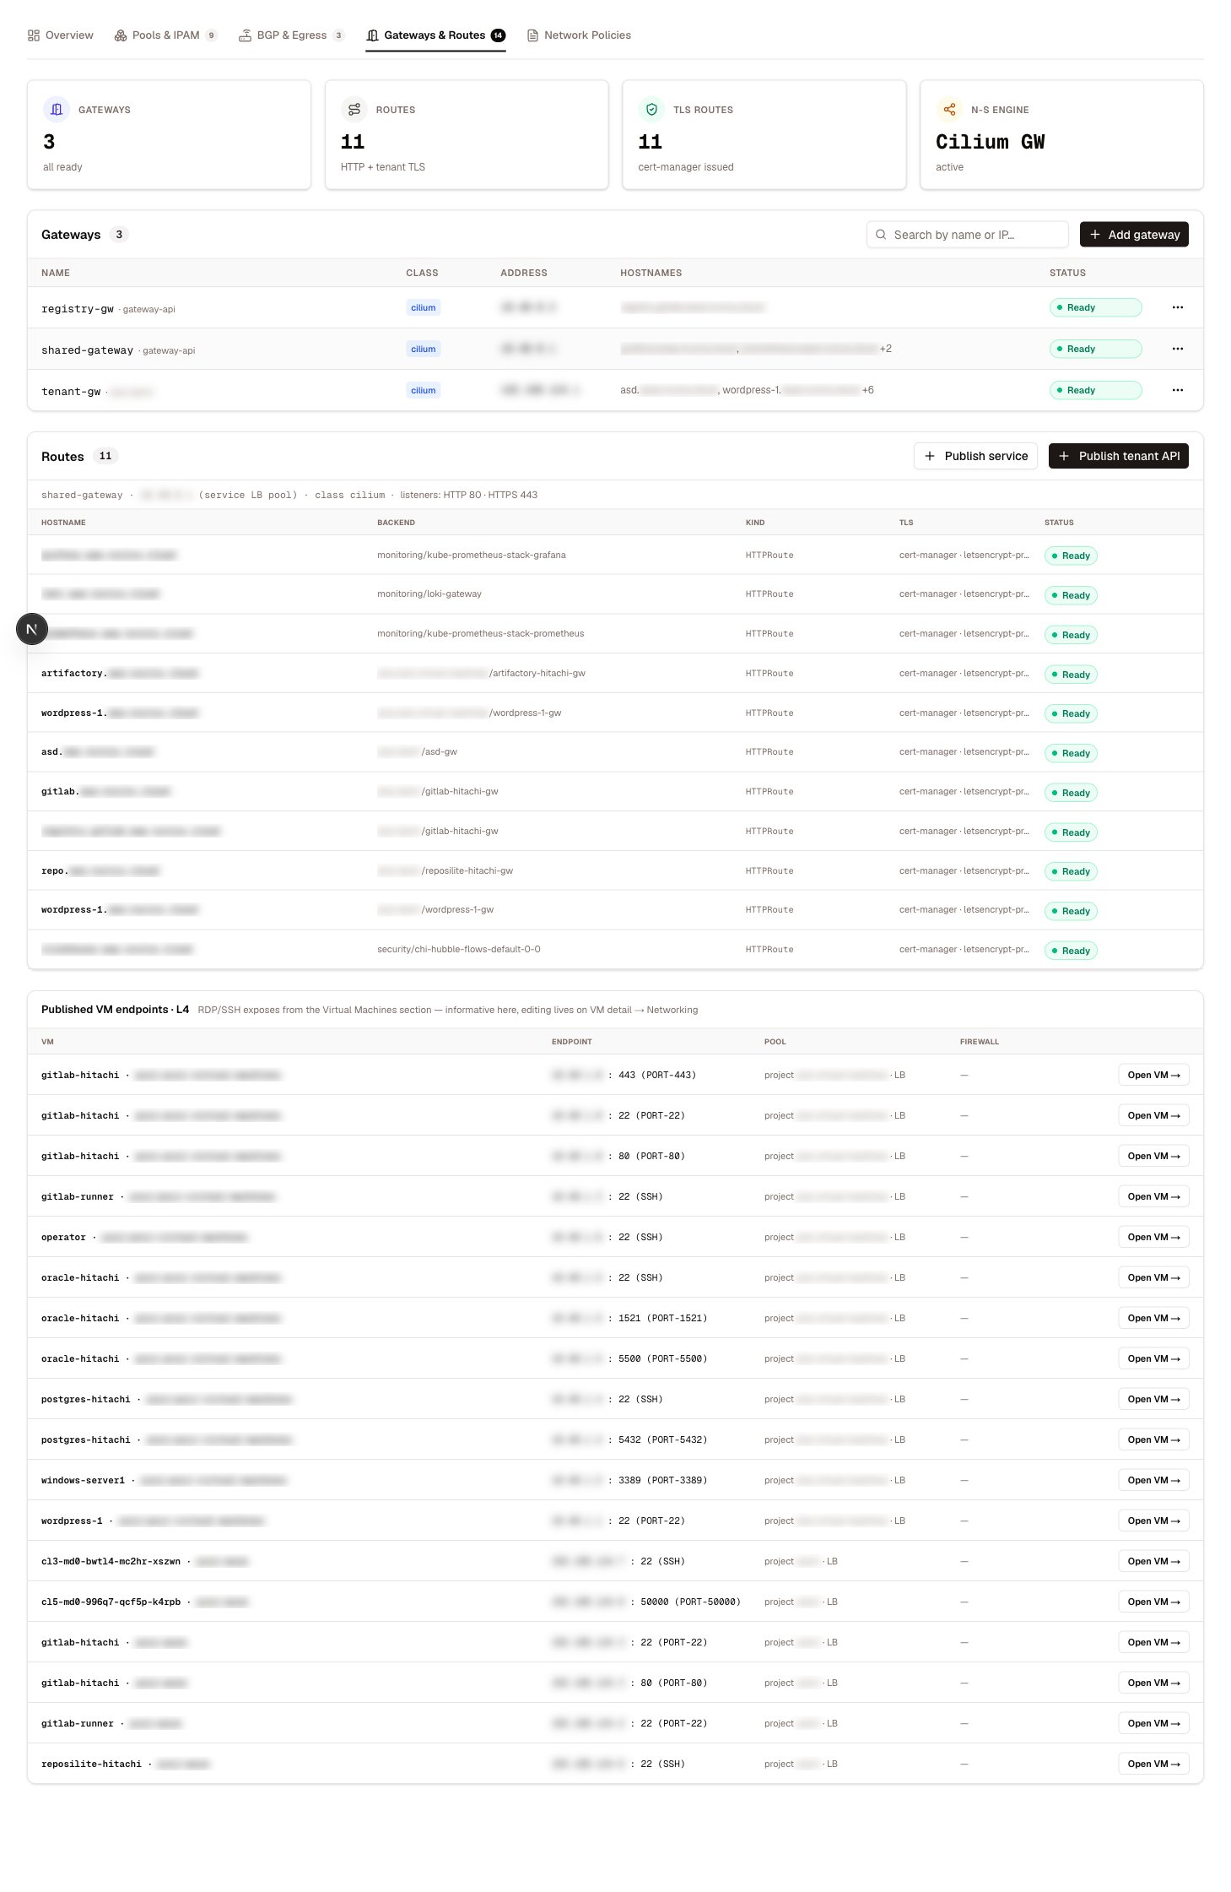Open VM for wordpress-1 PORT-22
The width and height of the screenshot is (1231, 1892).
pyautogui.click(x=1153, y=1521)
